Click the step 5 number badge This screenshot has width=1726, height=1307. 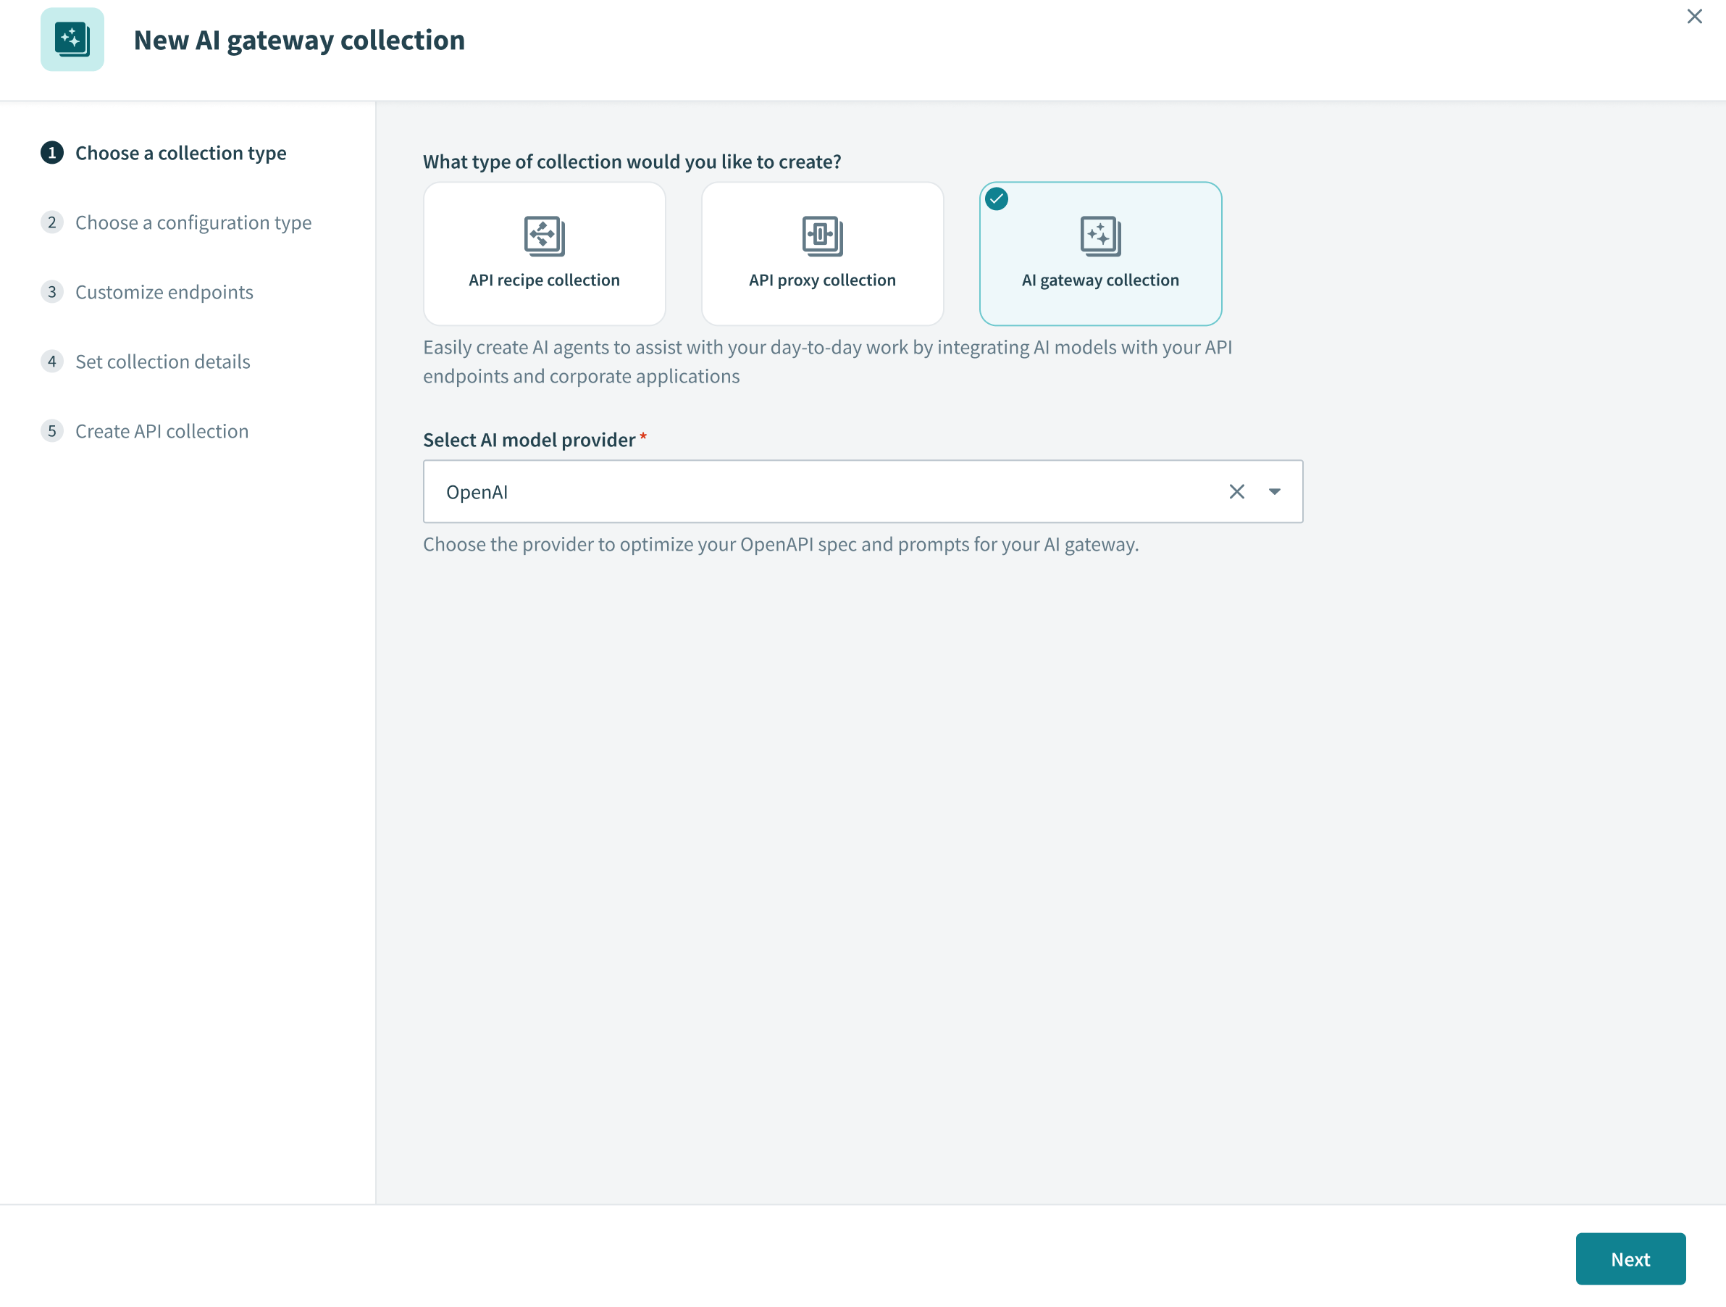[x=52, y=431]
